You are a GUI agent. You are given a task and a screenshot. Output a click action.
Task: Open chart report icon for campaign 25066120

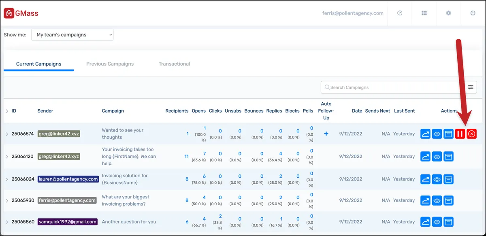point(425,156)
